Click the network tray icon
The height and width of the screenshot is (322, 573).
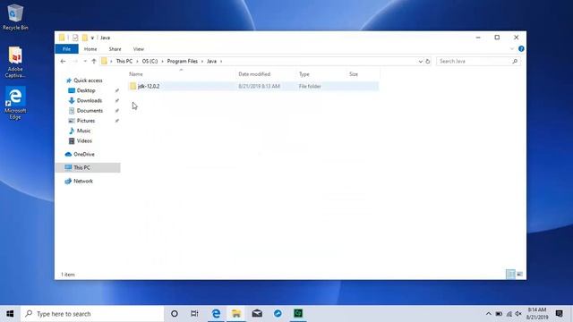(509, 314)
